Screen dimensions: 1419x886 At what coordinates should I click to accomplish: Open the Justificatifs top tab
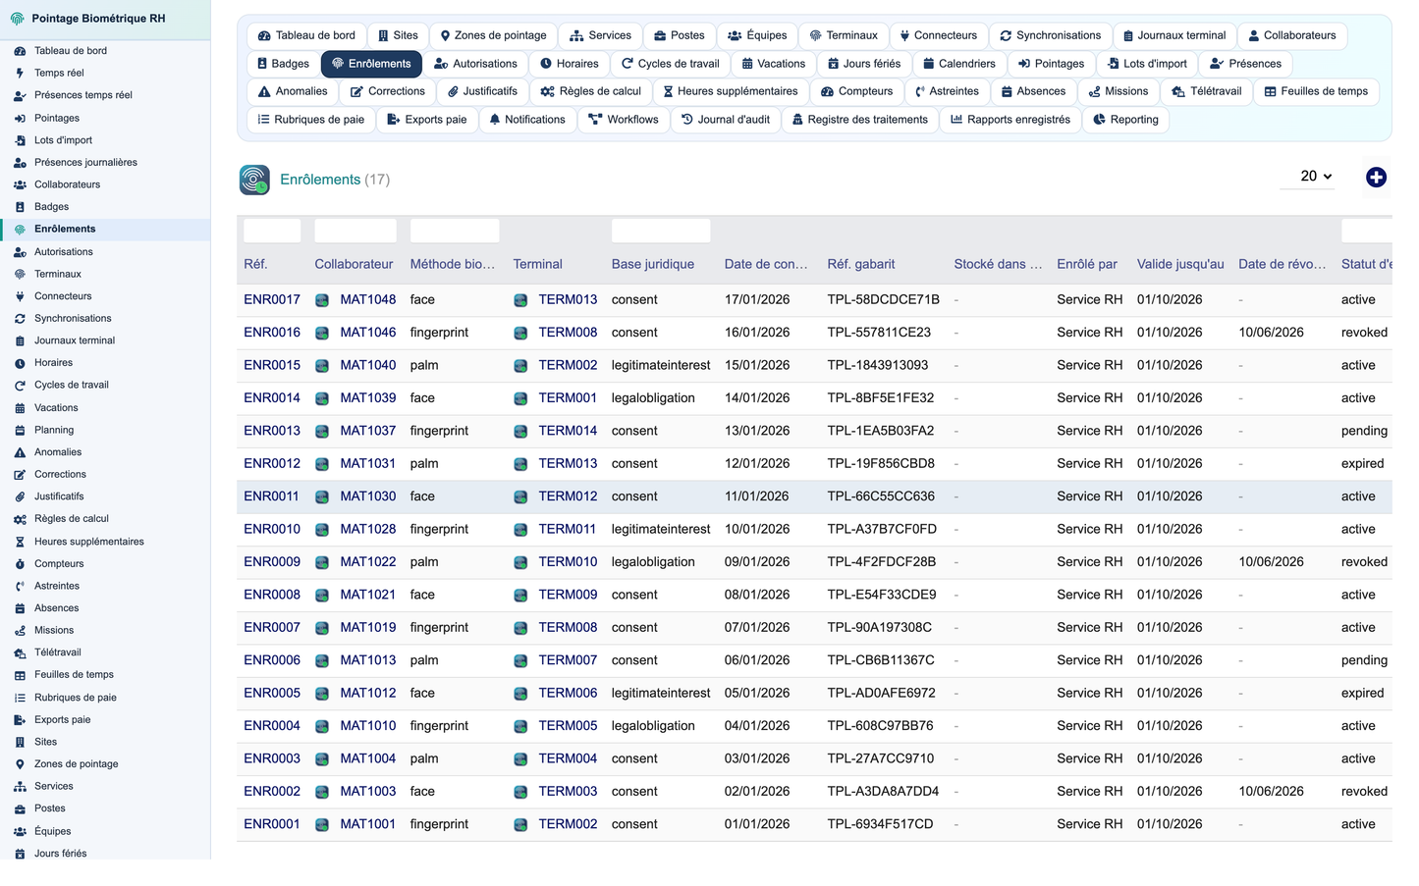coord(482,91)
